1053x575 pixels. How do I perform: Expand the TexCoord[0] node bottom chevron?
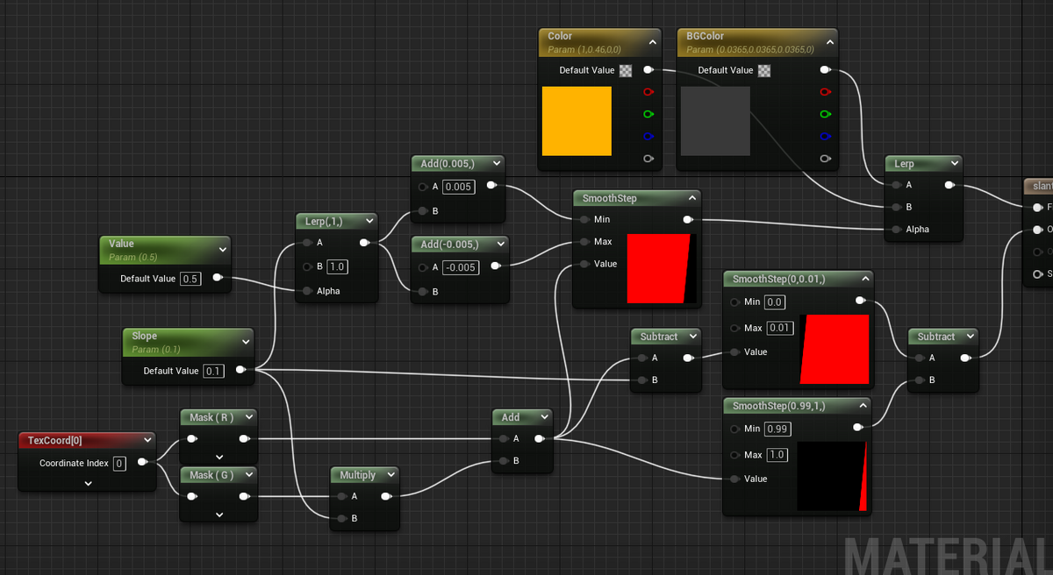pos(89,483)
